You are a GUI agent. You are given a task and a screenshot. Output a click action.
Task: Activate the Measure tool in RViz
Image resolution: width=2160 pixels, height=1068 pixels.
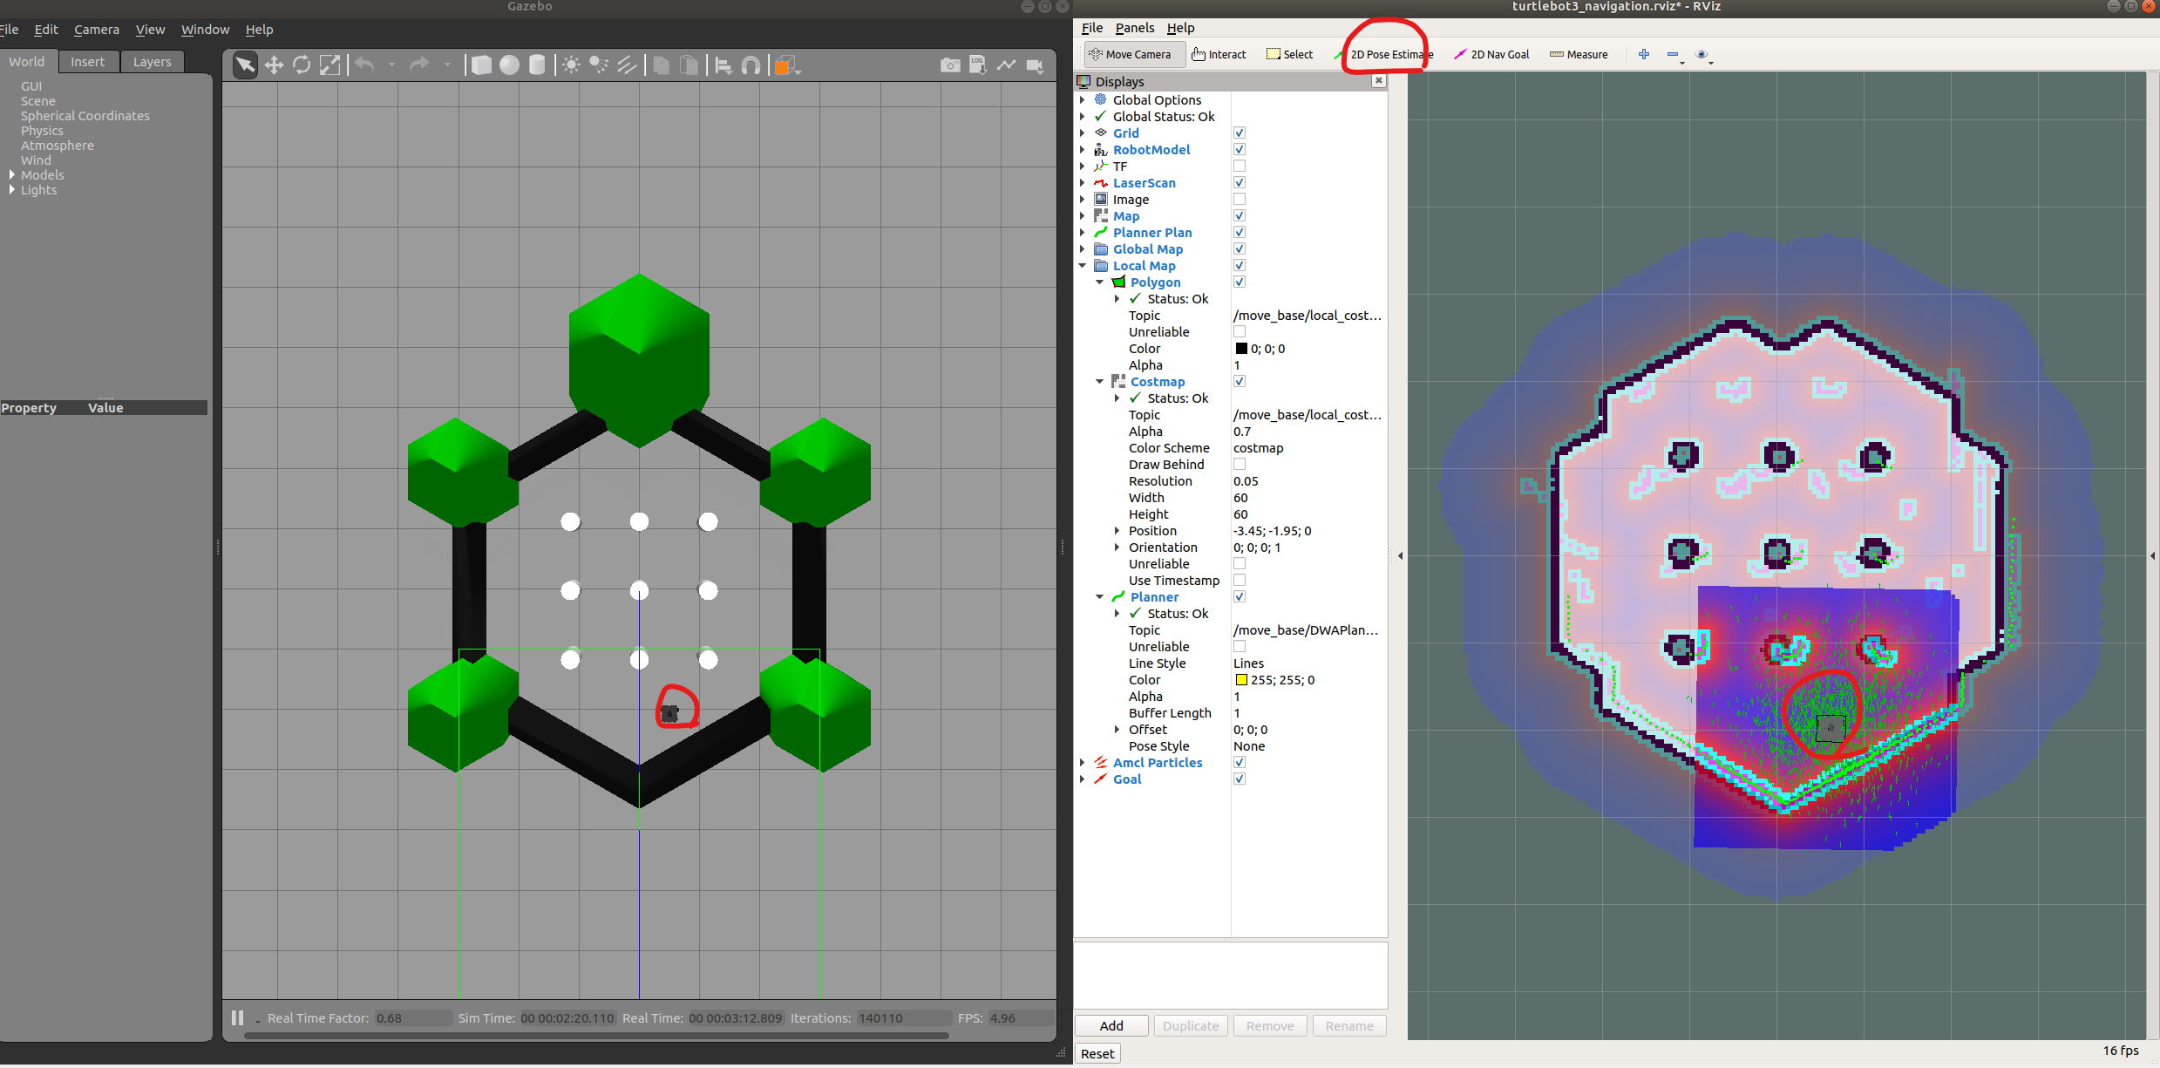click(1579, 54)
